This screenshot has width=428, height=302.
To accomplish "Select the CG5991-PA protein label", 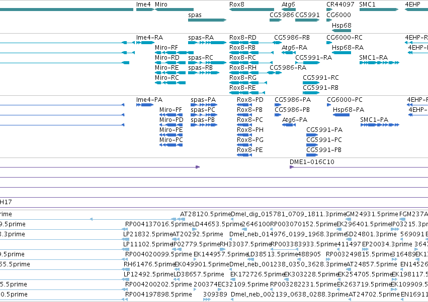I will (324, 130).
